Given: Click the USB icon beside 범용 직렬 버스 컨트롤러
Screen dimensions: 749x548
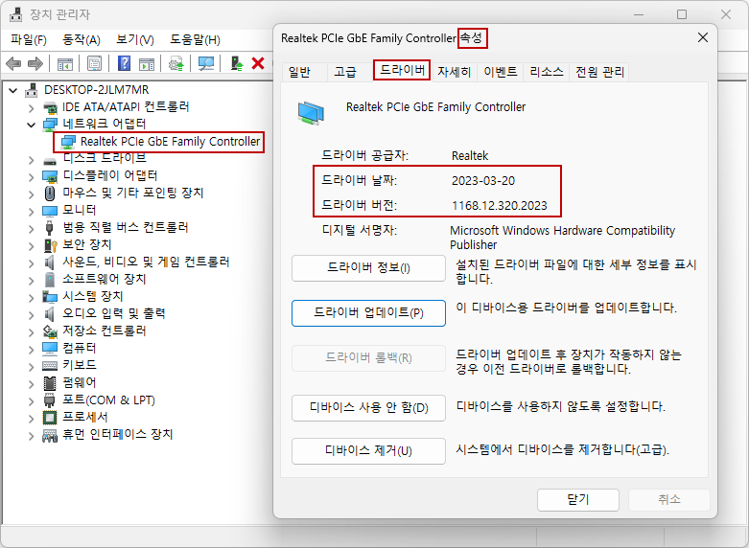Looking at the screenshot, I should click(49, 228).
